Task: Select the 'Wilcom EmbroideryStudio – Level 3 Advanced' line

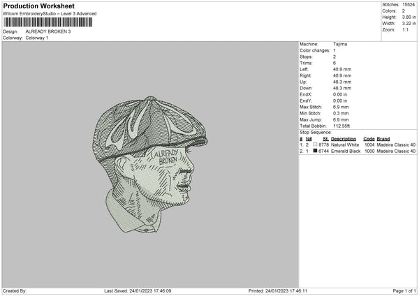Action: click(x=50, y=14)
